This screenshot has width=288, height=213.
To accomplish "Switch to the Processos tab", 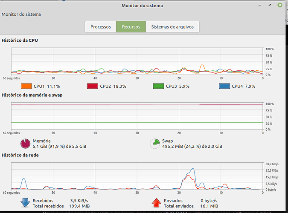I will (101, 27).
